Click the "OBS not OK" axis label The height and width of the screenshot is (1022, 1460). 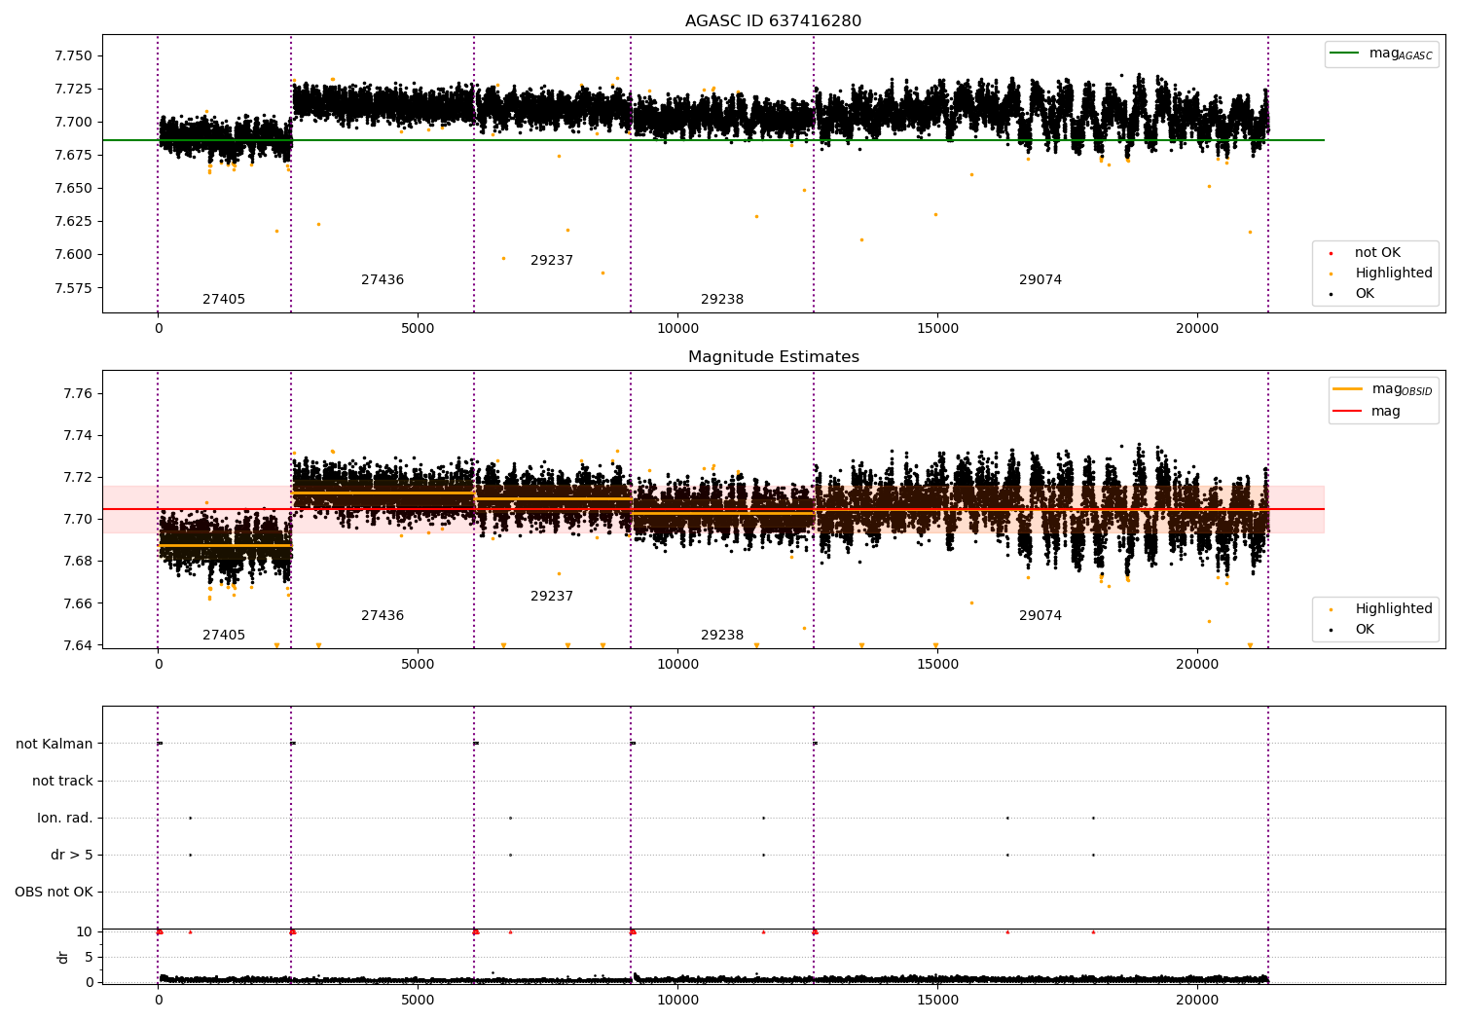click(x=54, y=893)
